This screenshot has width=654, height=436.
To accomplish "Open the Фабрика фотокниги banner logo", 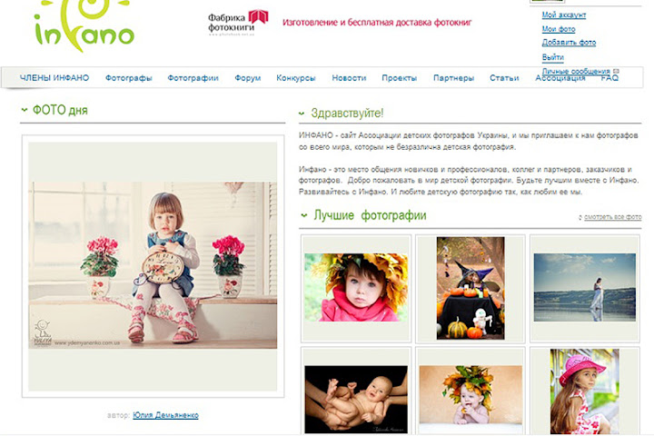I will (238, 23).
